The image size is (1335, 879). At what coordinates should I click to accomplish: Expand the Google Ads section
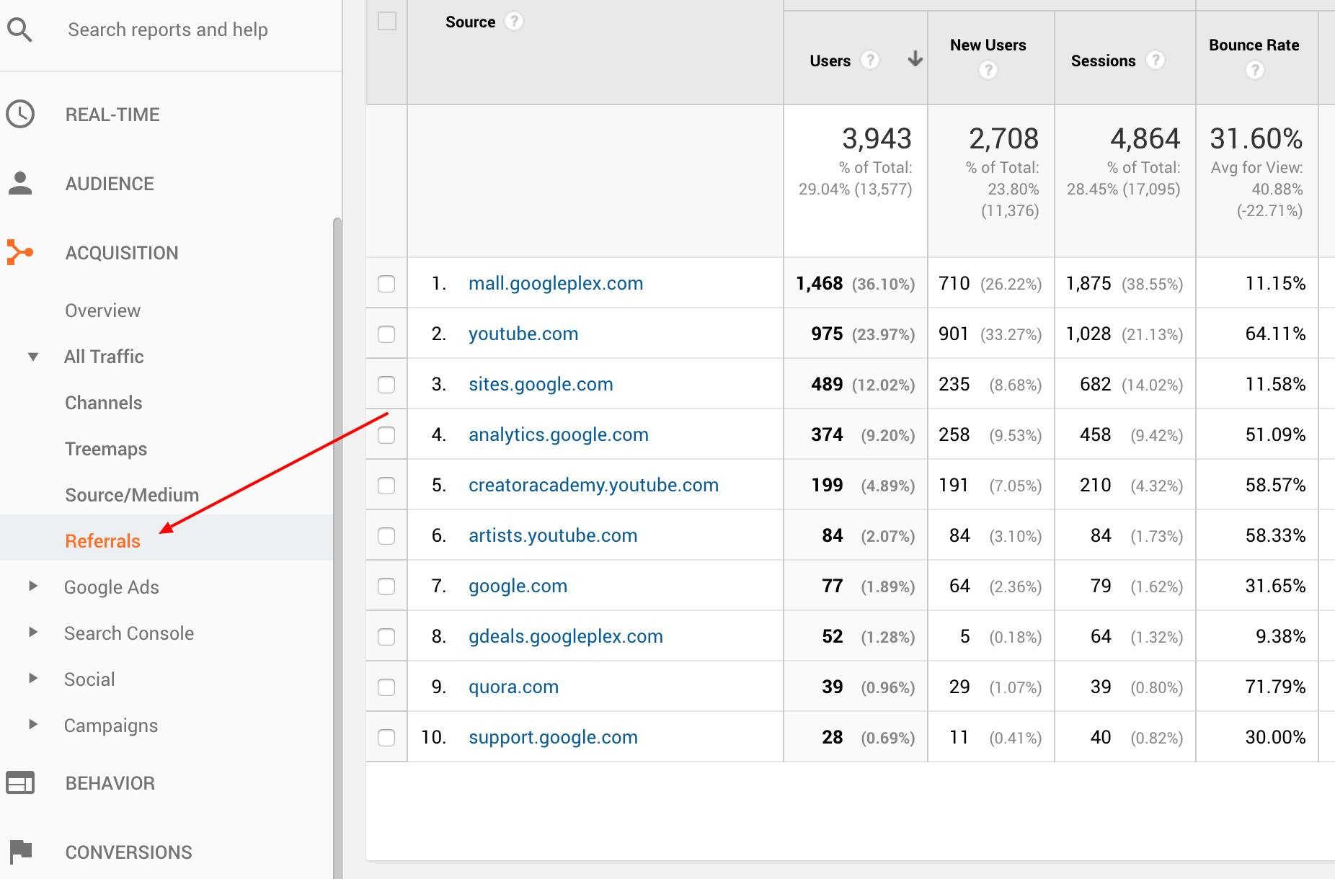[32, 586]
